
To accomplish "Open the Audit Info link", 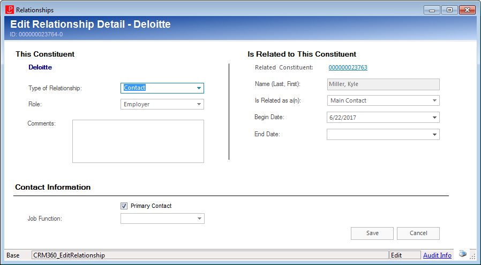I will [x=437, y=255].
